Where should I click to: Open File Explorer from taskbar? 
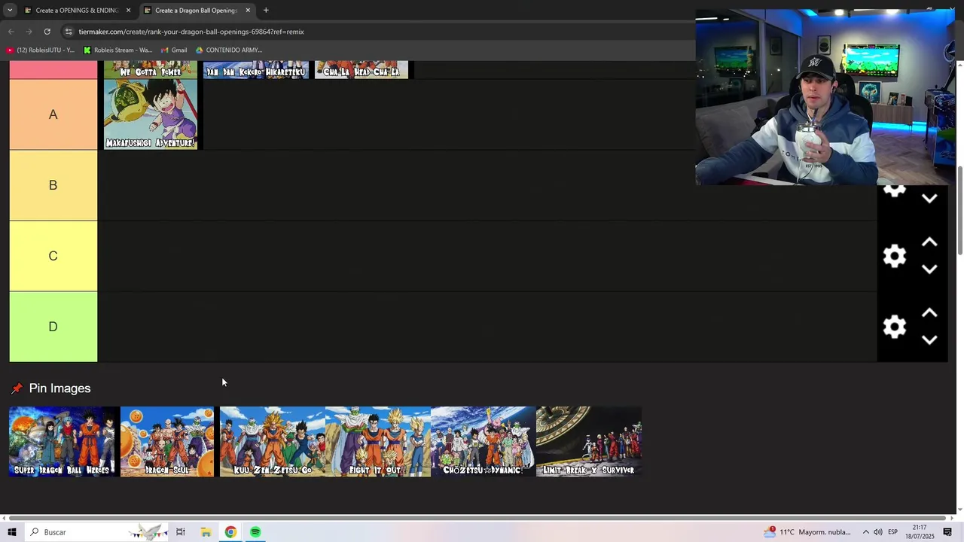coord(206,532)
